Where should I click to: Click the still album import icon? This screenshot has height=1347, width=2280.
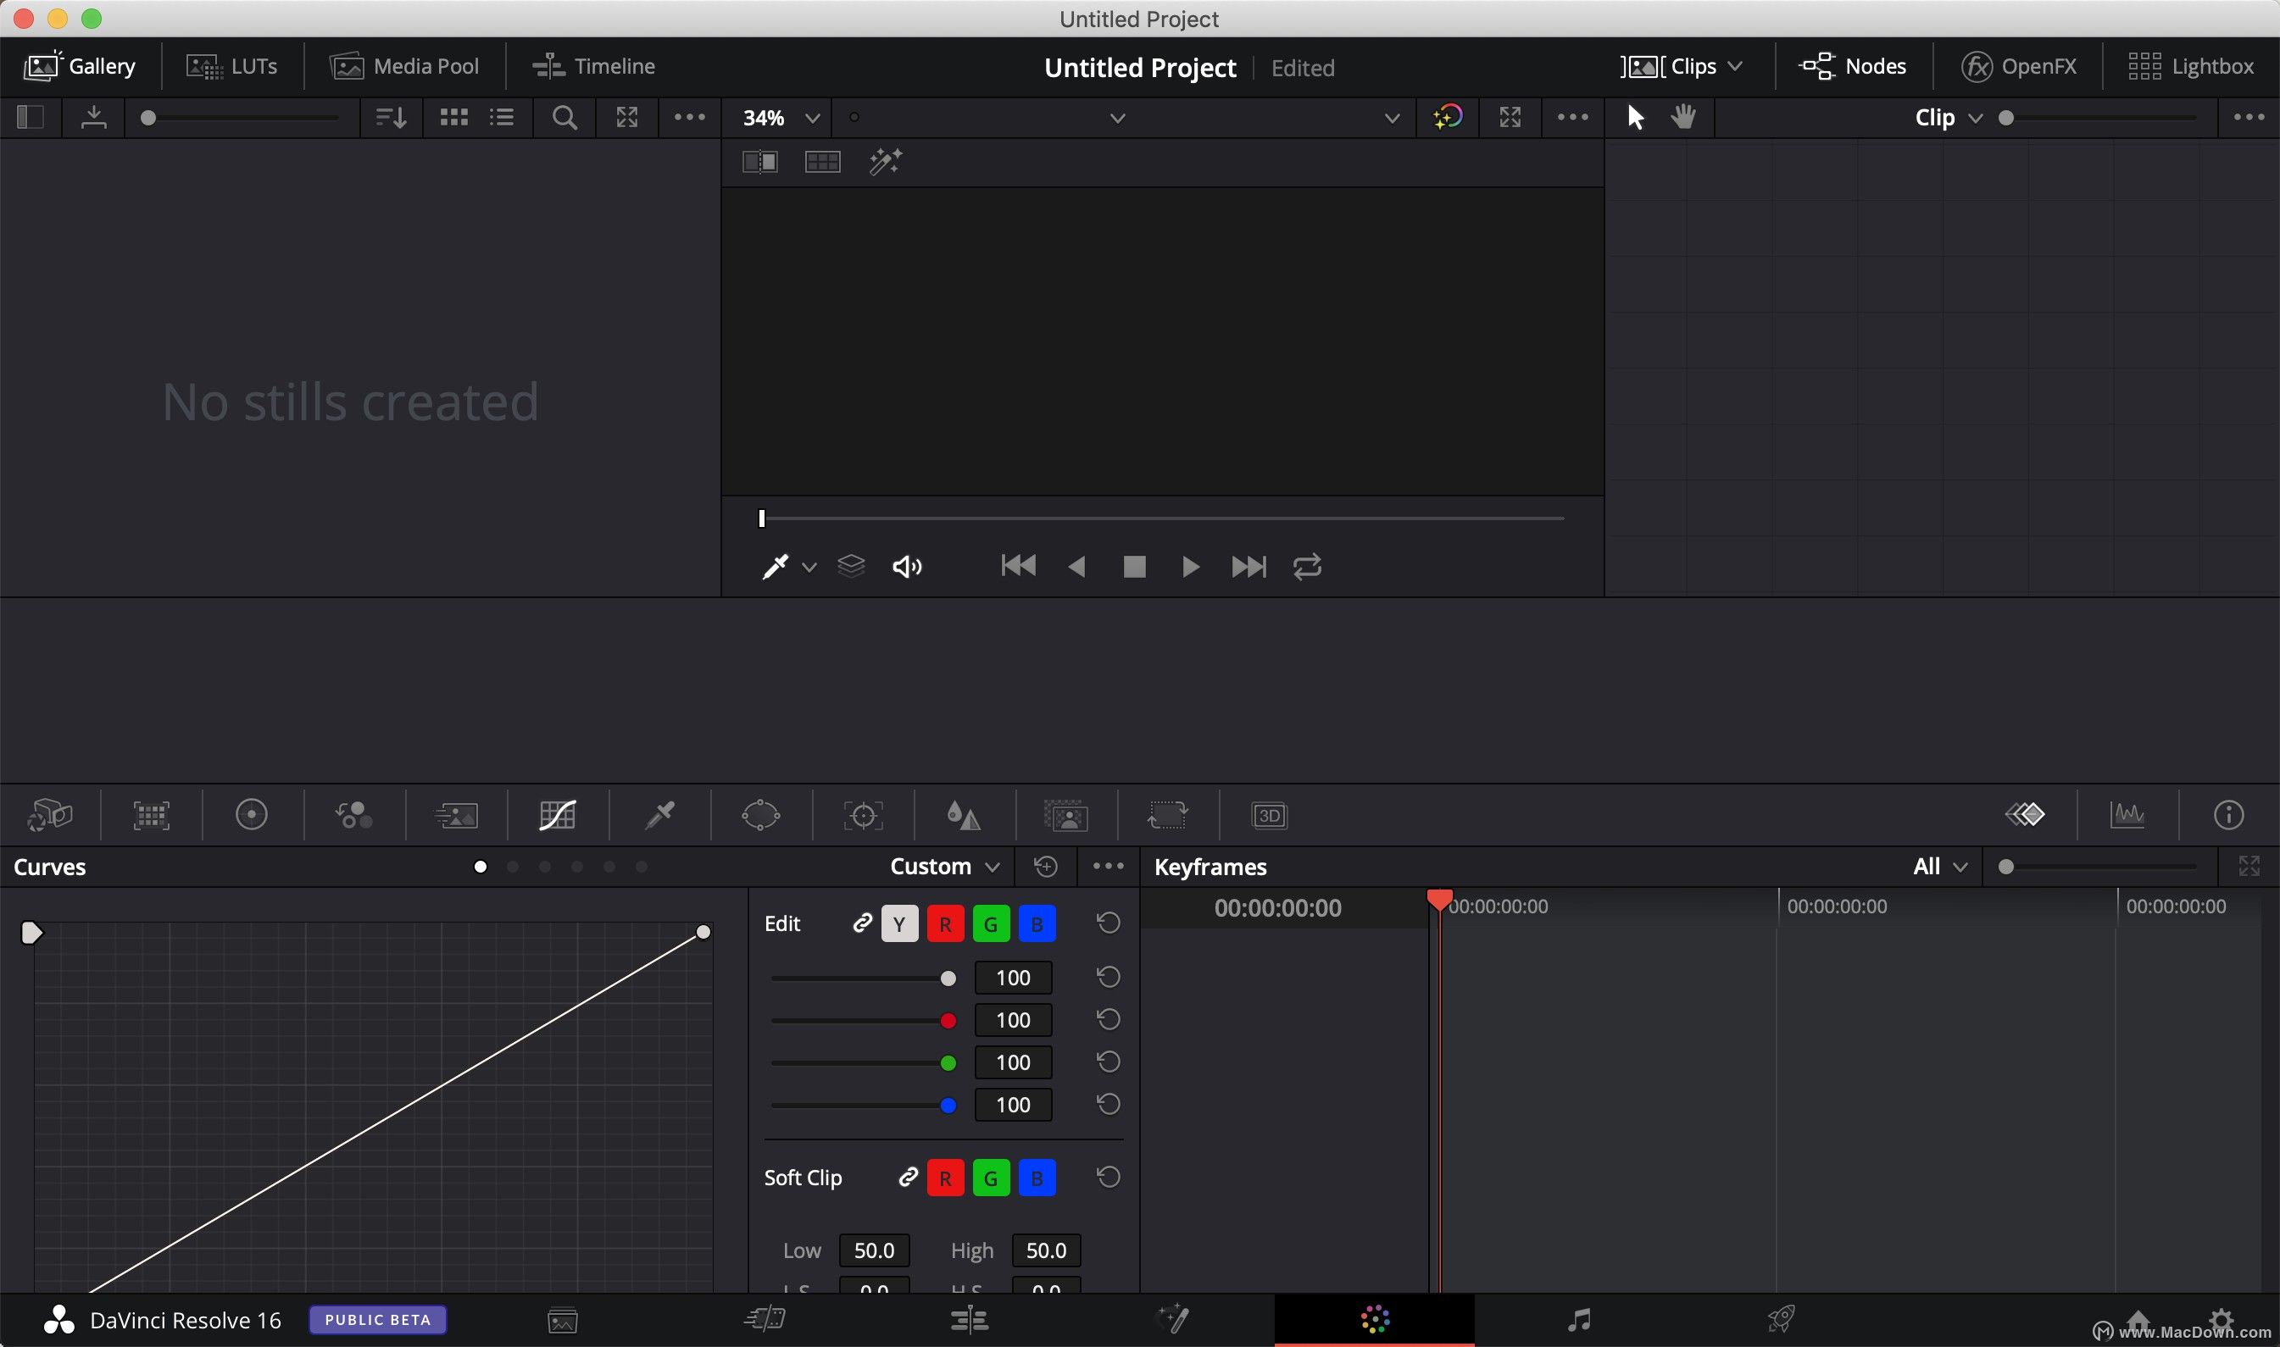pyautogui.click(x=93, y=117)
